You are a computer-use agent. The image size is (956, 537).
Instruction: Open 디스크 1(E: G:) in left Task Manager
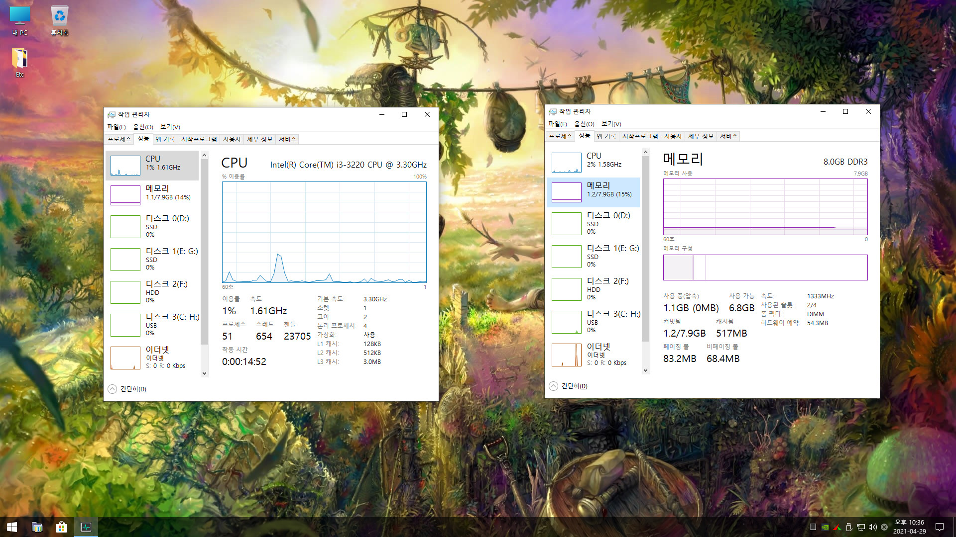click(x=152, y=259)
